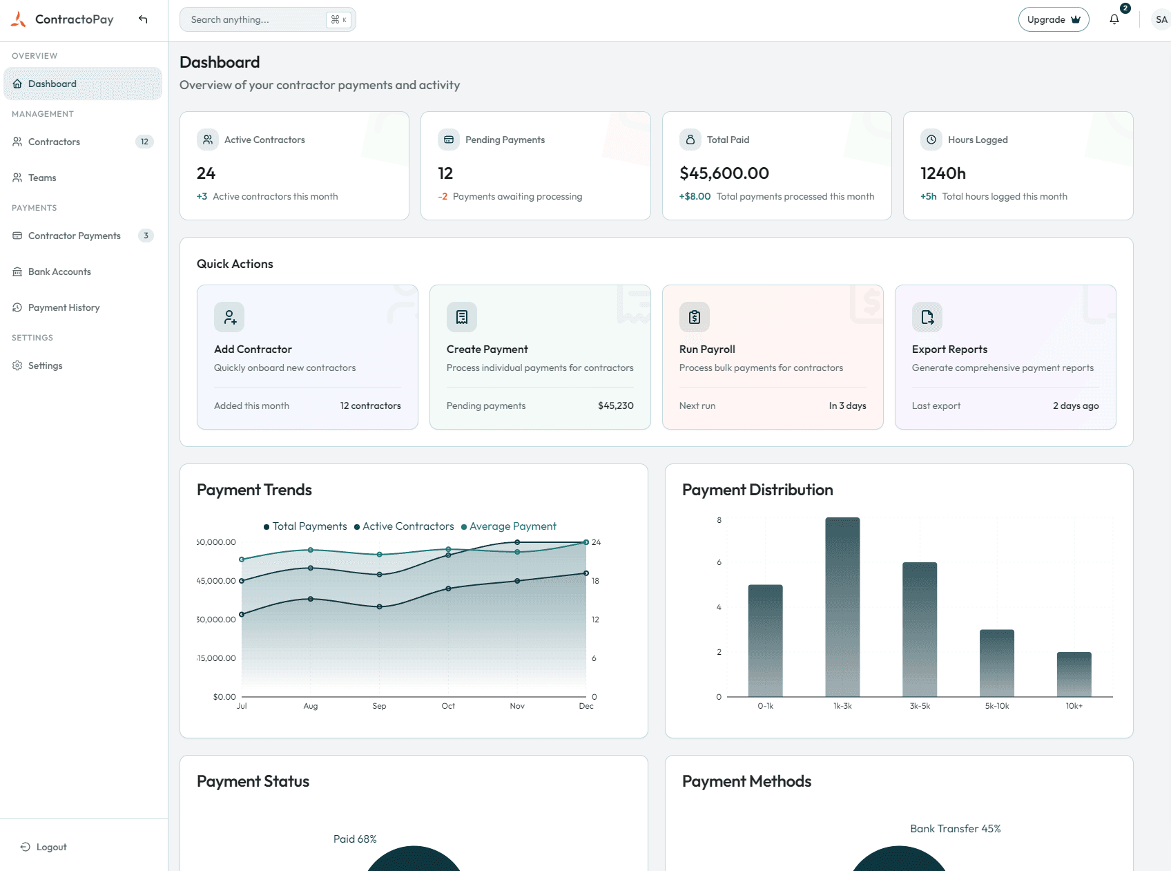Focus the Search anything input field
Screen dimensions: 1171x871
[x=268, y=19]
